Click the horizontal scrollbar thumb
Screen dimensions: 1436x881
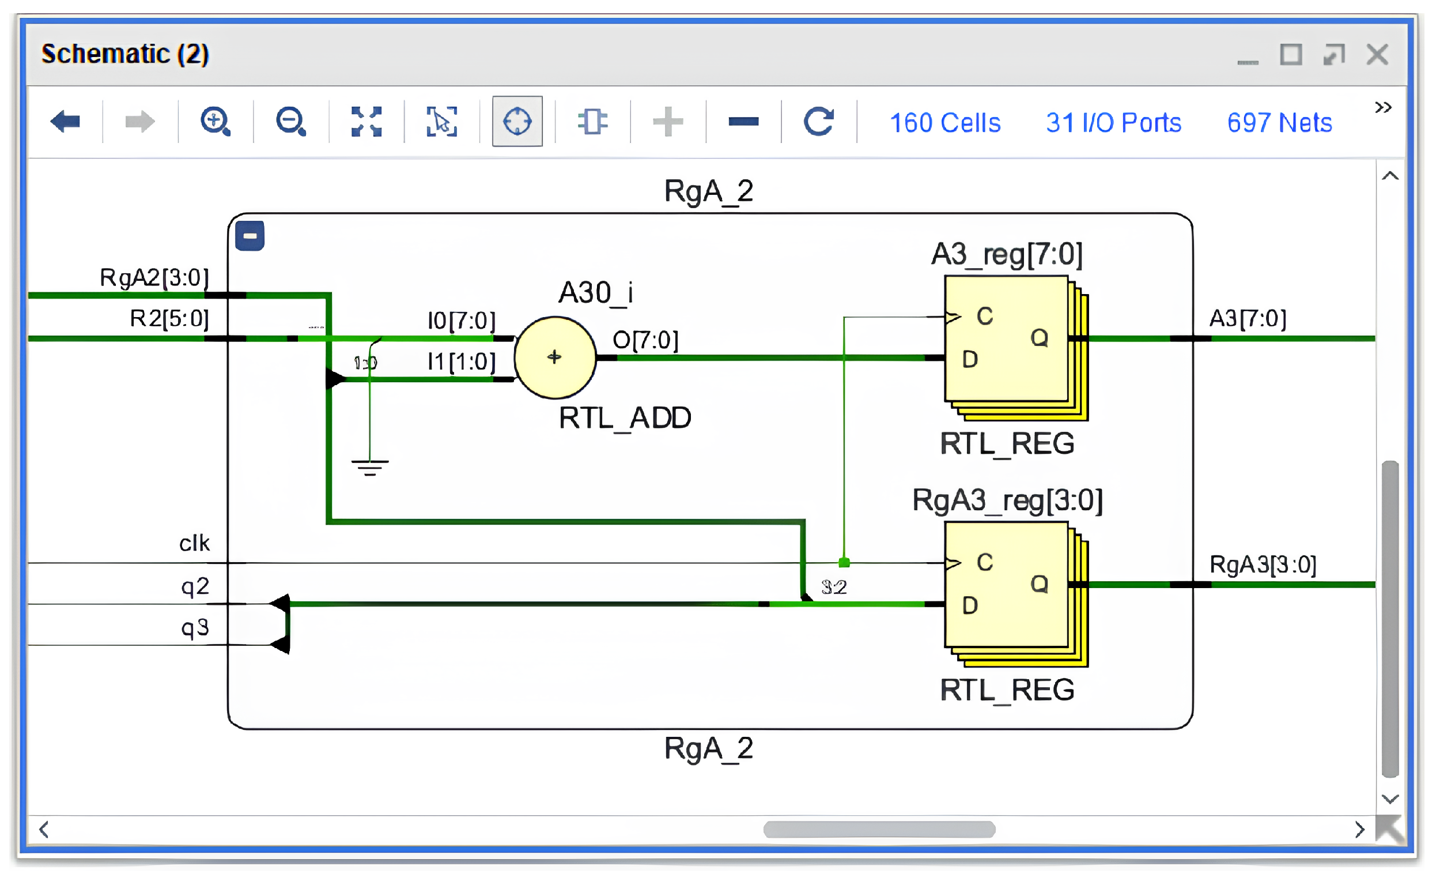(879, 829)
